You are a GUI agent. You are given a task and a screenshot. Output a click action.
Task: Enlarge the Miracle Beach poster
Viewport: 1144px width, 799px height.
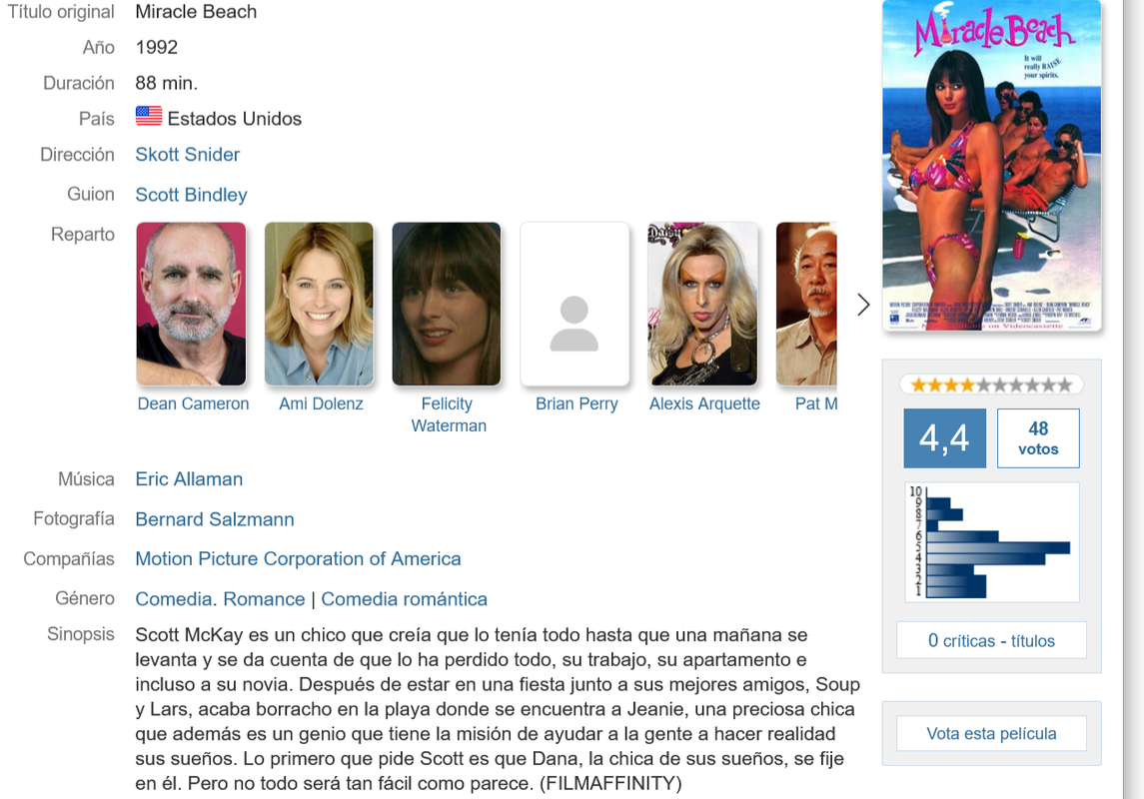point(991,166)
